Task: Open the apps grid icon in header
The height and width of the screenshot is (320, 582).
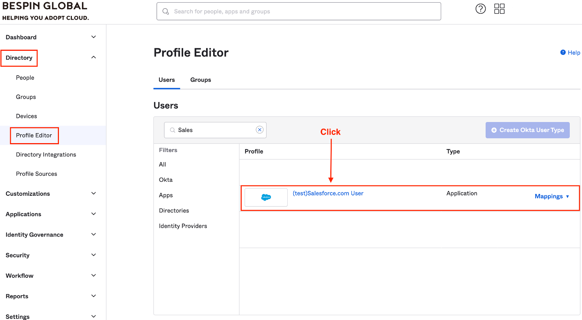Action: 499,9
